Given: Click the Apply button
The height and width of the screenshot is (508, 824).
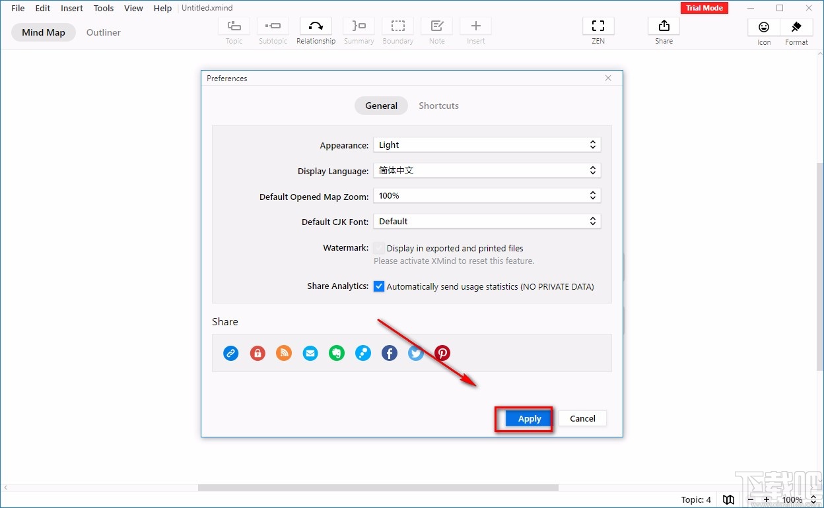Looking at the screenshot, I should [x=530, y=418].
